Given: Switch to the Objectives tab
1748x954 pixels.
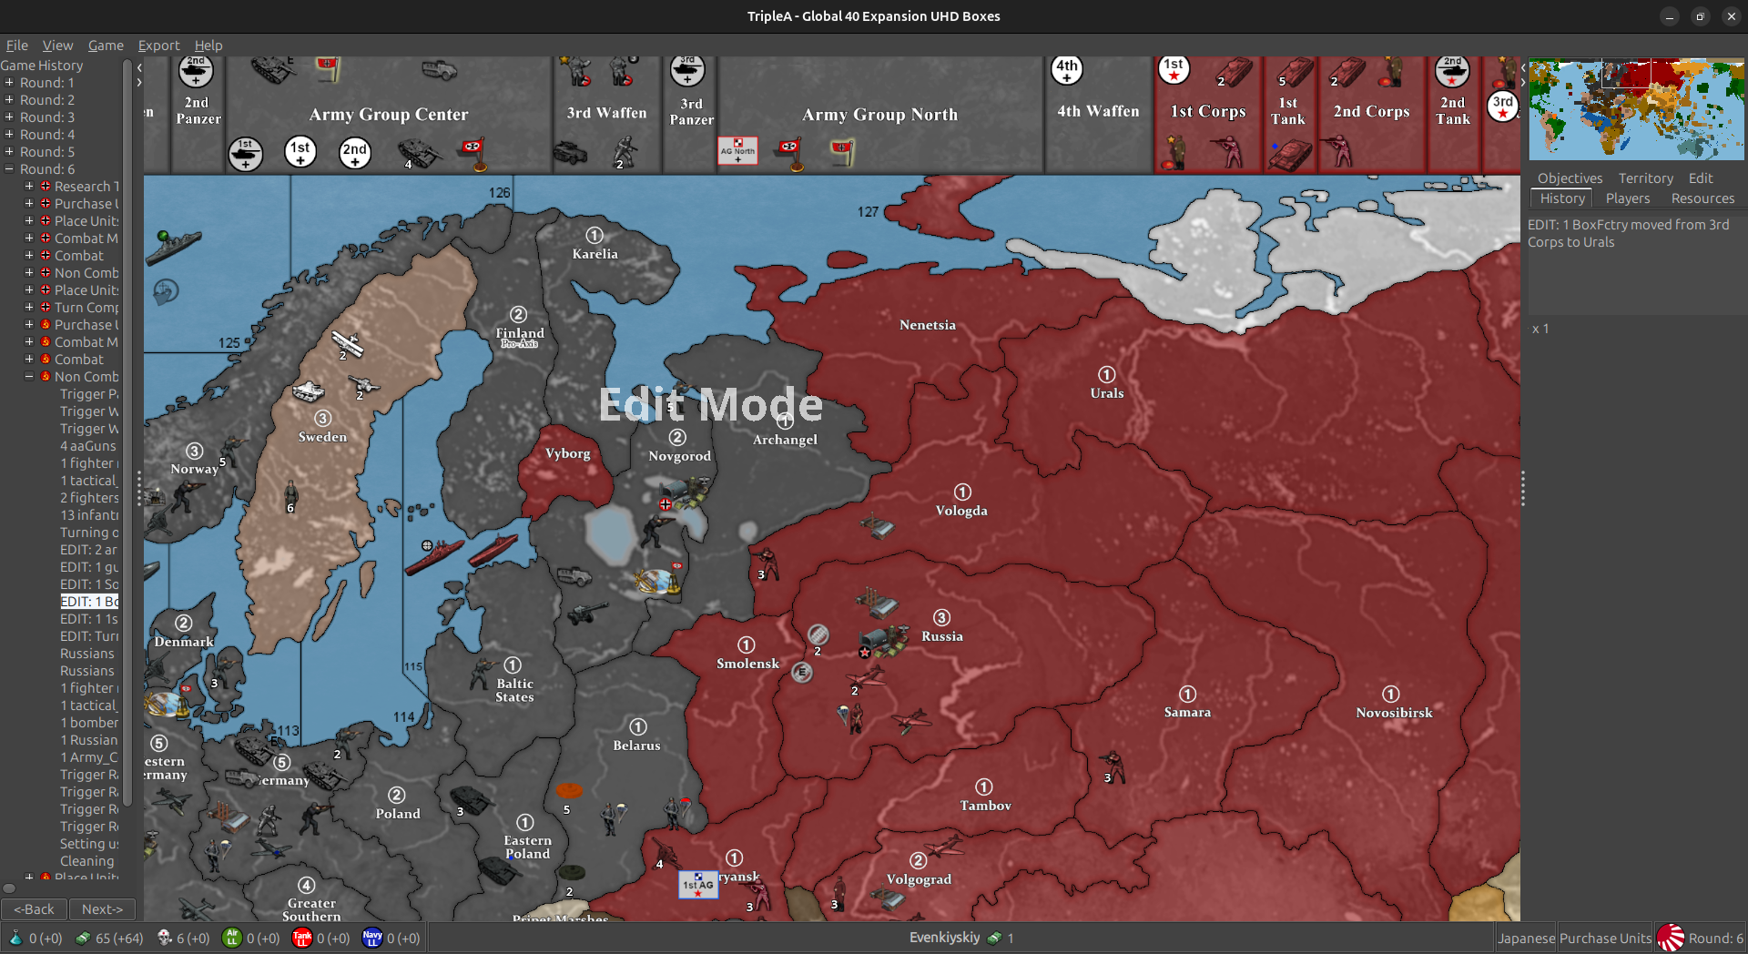Looking at the screenshot, I should pos(1570,178).
